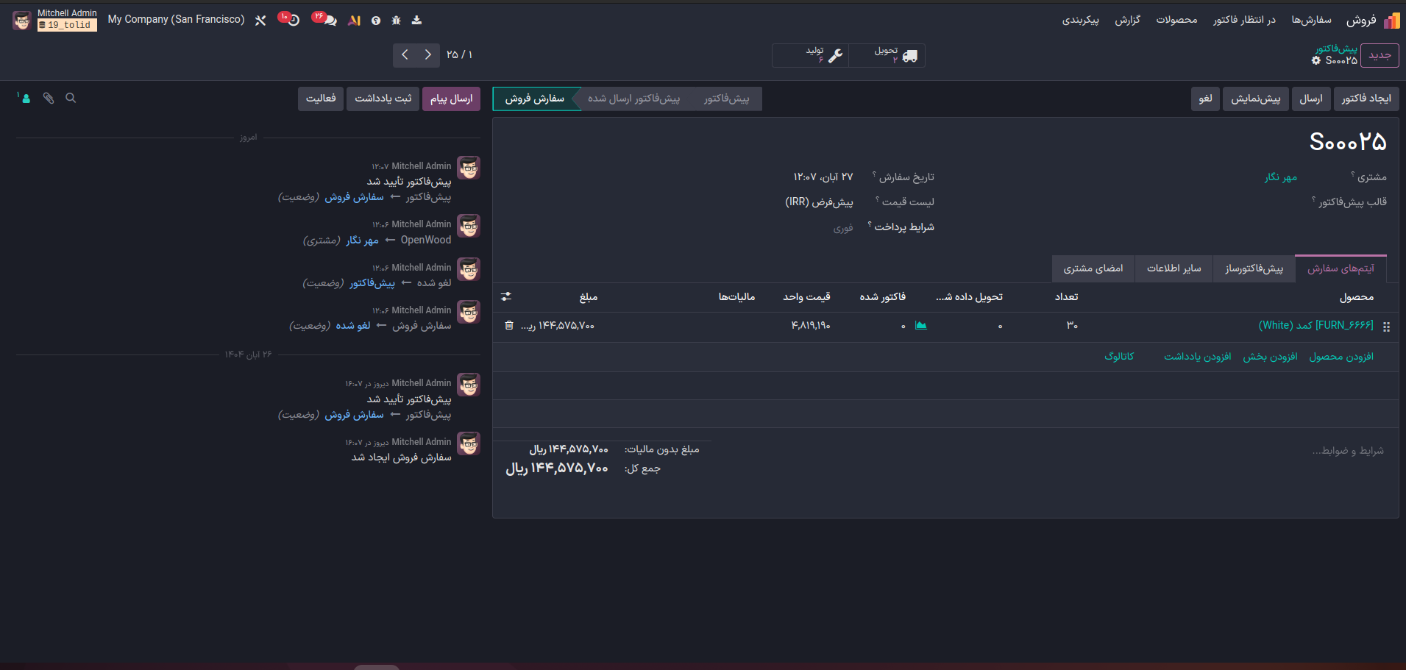Delete the FURN_6666 order line with the trash icon

coord(509,325)
